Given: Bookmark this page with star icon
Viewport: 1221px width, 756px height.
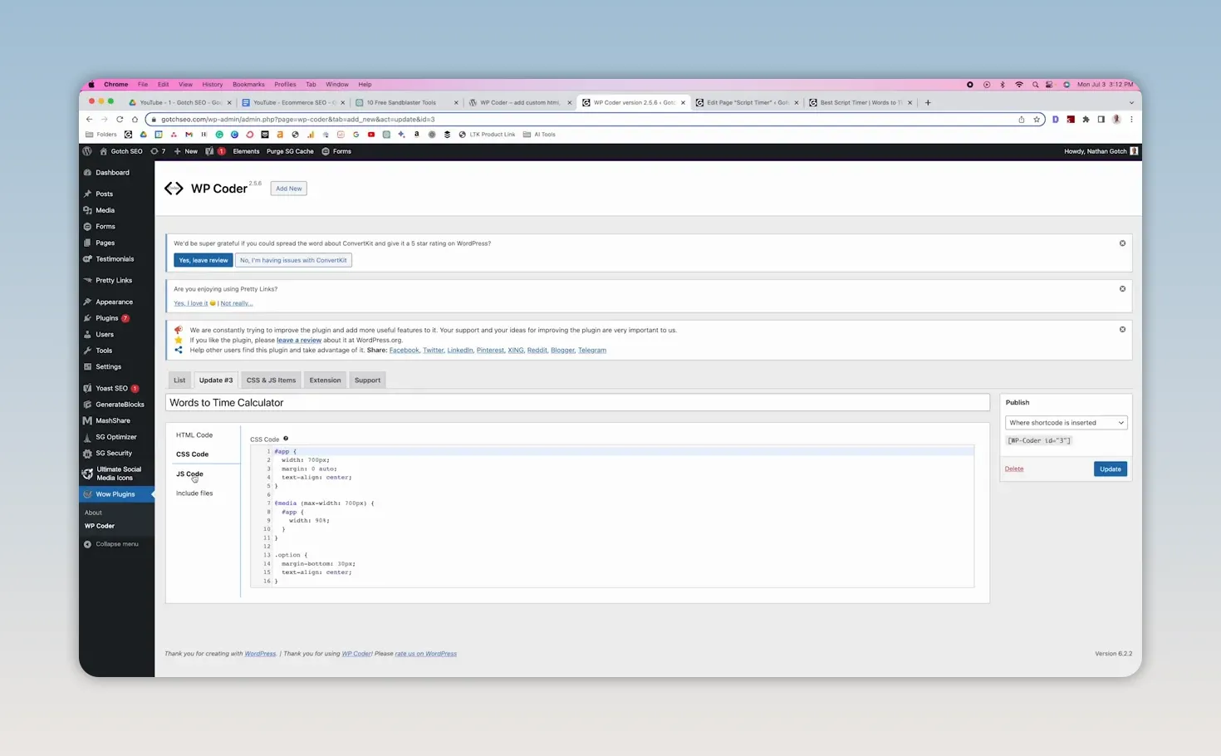Looking at the screenshot, I should [1037, 120].
